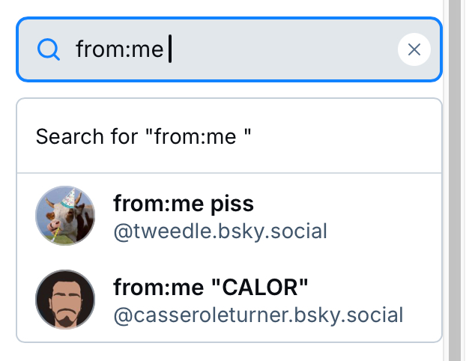Image resolution: width=475 pixels, height=361 pixels.
Task: Place cursor in the typed "from:me" text
Action: 119,50
